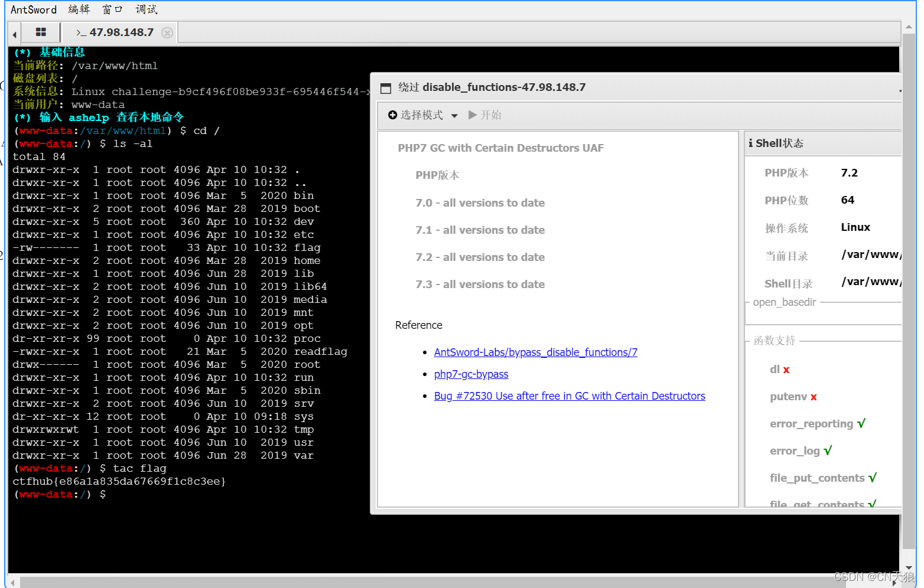
Task: Close the 47.98.148.7 terminal tab
Action: tap(167, 33)
